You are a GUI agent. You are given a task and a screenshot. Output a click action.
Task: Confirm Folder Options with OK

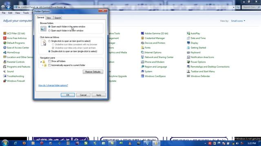68,95
